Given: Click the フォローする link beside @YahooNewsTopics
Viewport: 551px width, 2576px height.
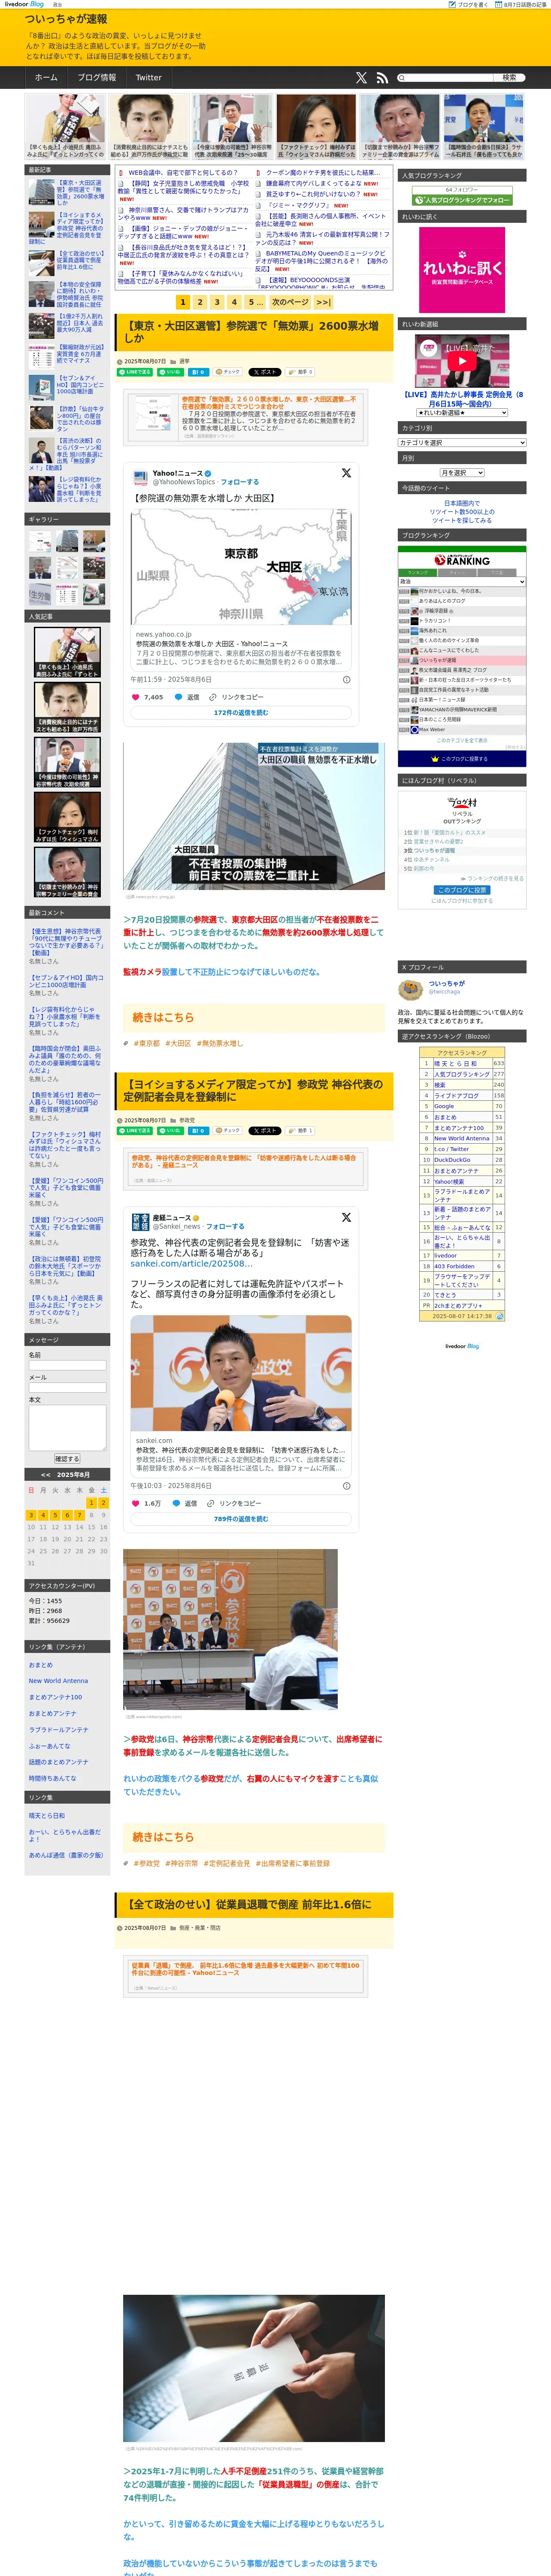Looking at the screenshot, I should [239, 482].
